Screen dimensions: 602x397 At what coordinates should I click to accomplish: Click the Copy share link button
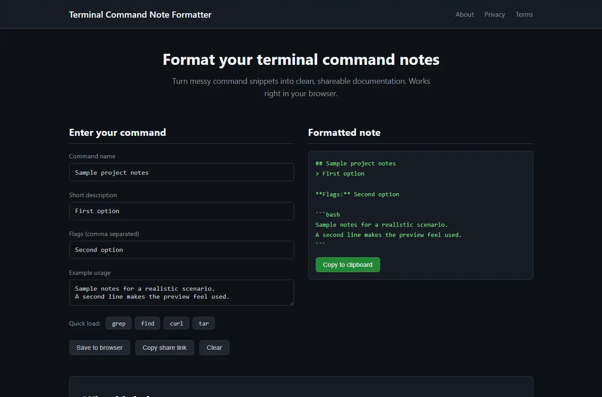point(165,348)
